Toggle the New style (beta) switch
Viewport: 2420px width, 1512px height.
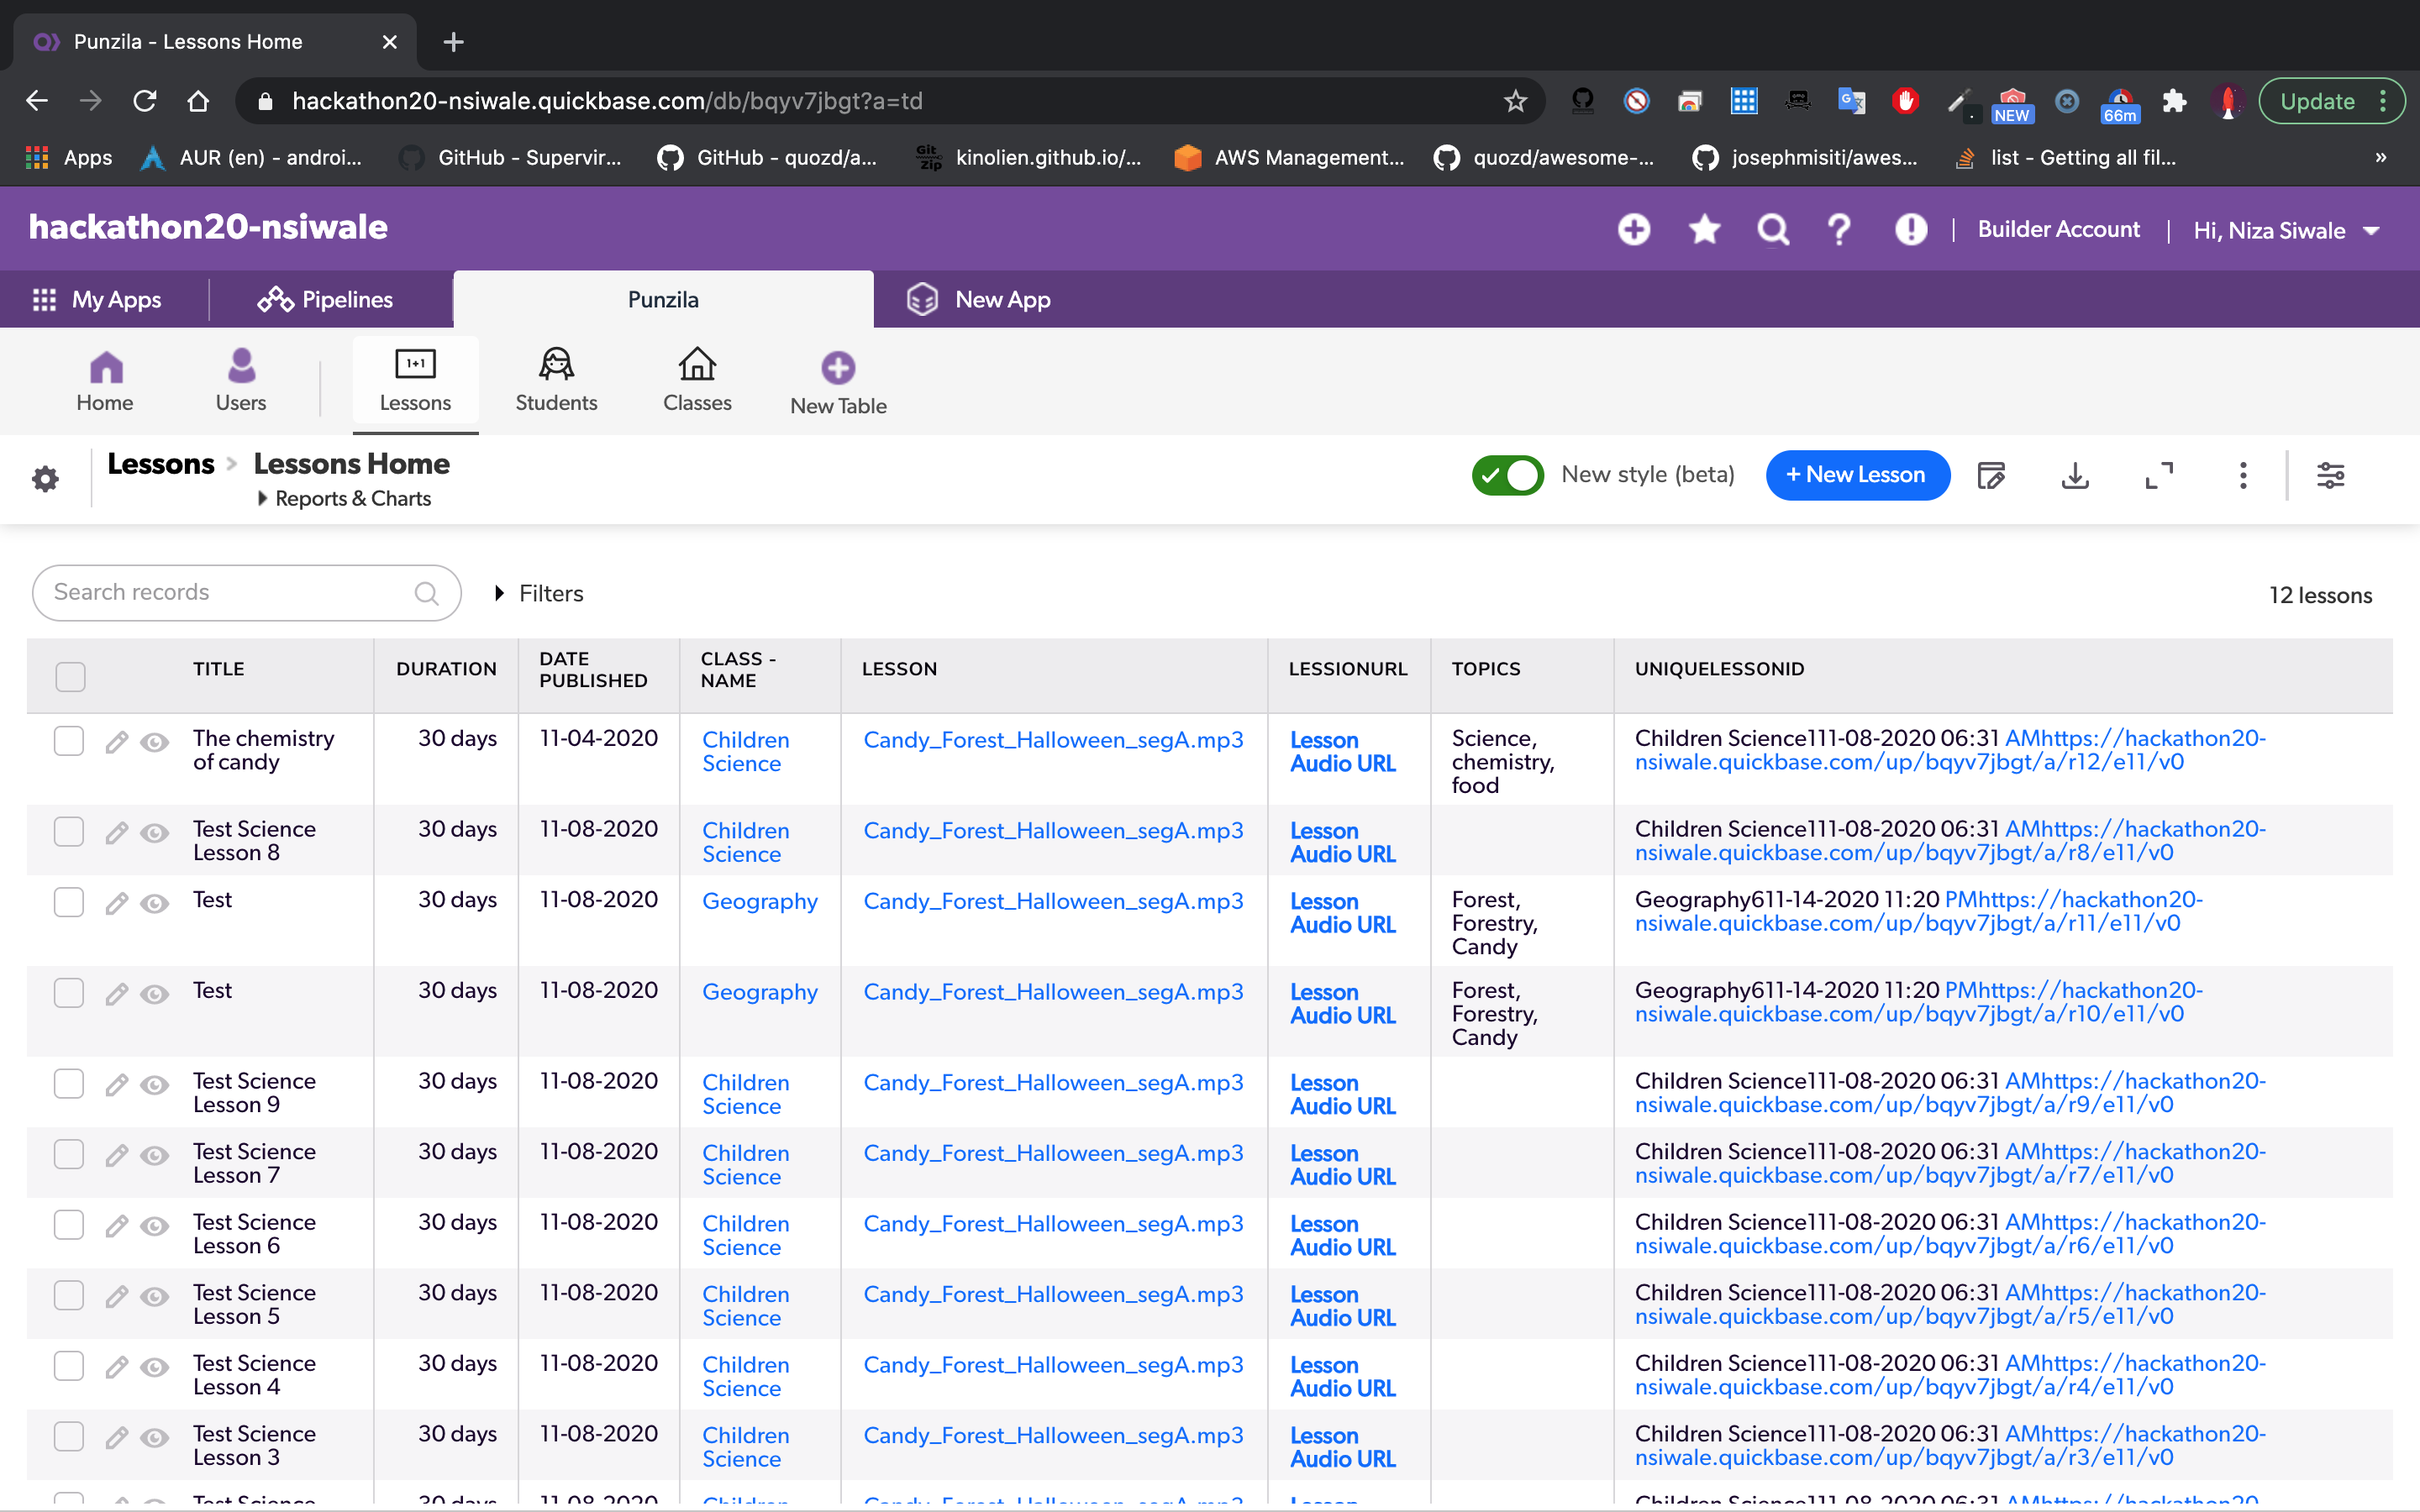coord(1507,475)
